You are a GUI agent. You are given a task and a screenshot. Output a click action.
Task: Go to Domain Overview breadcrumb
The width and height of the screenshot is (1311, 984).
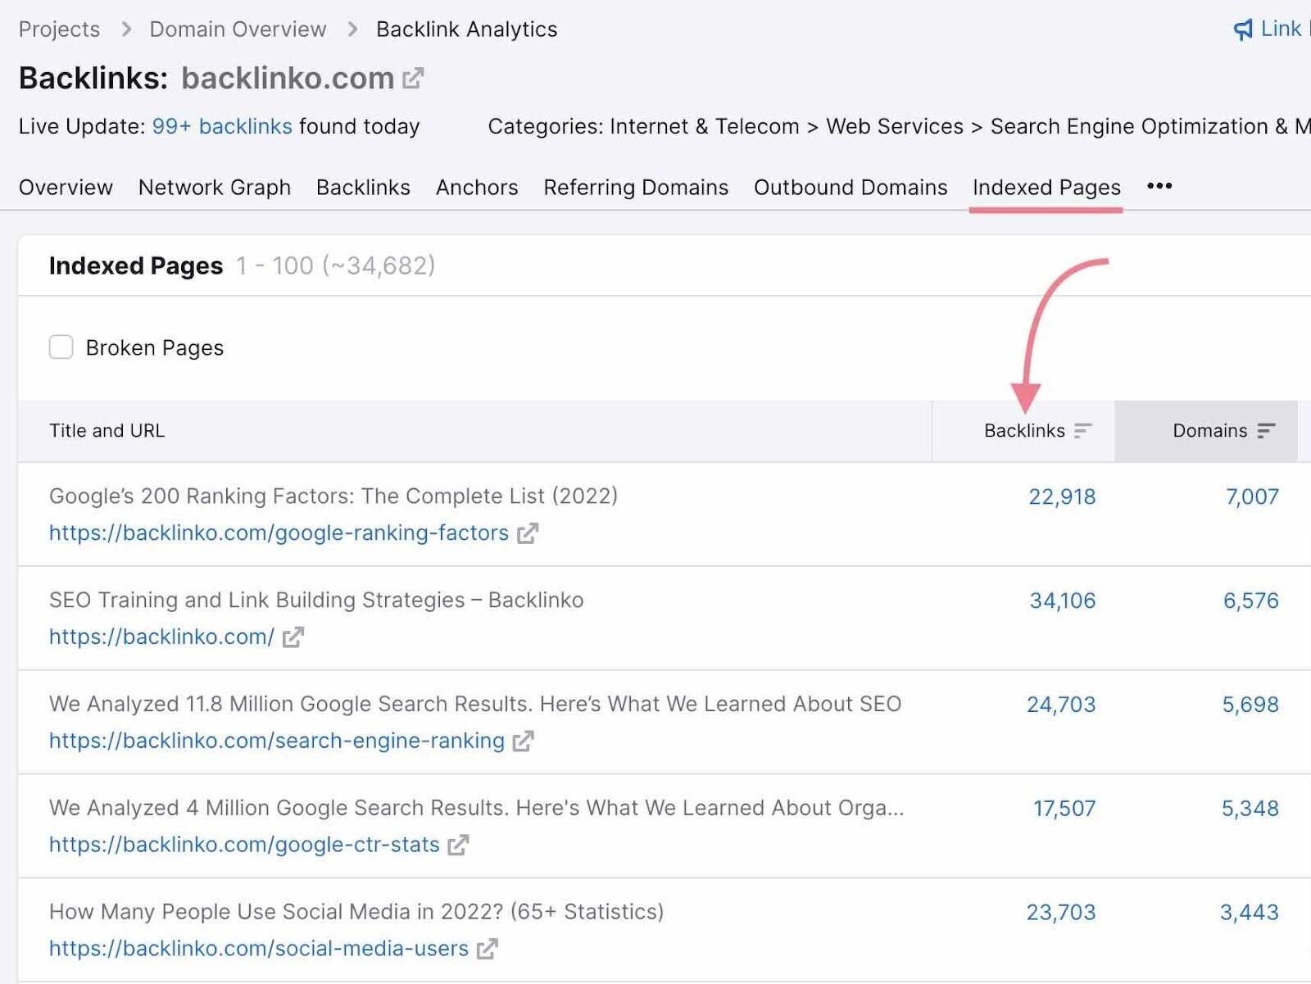point(238,29)
